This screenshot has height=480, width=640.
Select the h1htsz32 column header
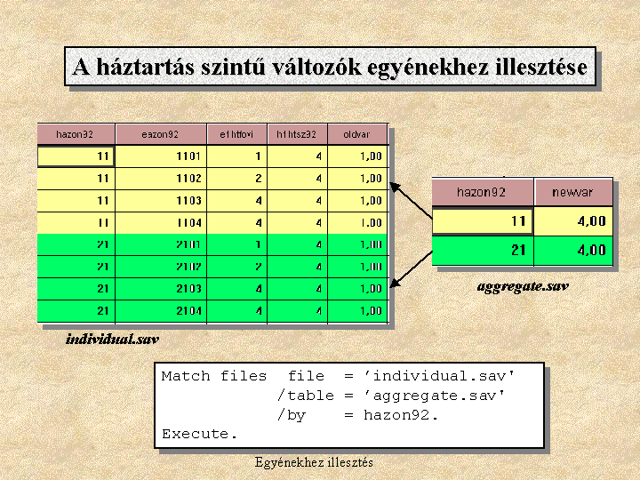point(297,134)
